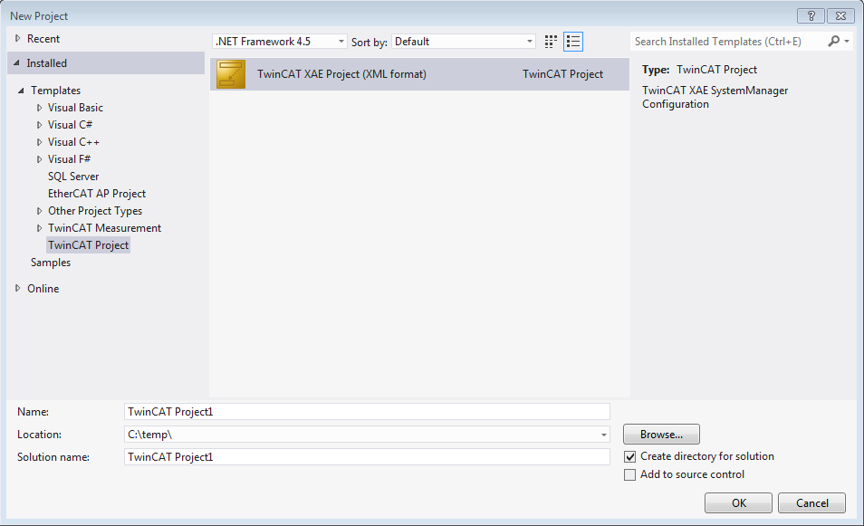Expand the TwinCAT Measurement node
864x526 pixels.
click(x=39, y=228)
